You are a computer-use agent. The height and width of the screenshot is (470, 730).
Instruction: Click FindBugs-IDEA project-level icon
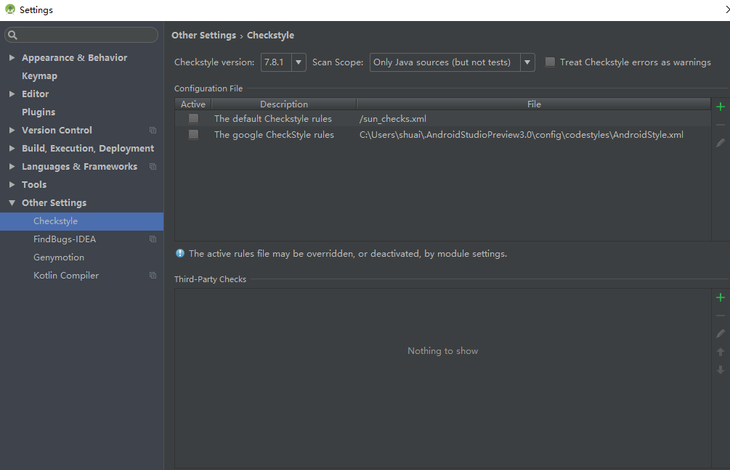coord(153,239)
